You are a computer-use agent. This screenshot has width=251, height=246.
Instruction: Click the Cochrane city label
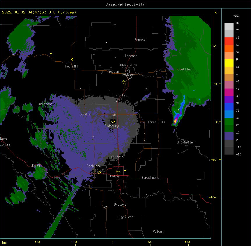(94, 166)
